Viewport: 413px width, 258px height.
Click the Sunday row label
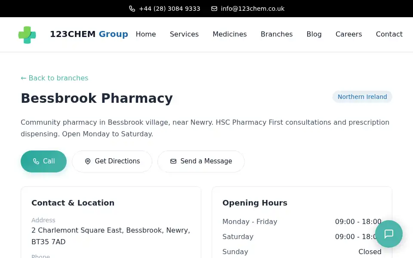235,252
